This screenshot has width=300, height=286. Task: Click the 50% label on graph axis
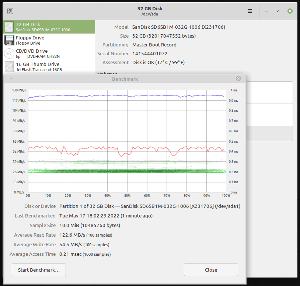pos(127,195)
